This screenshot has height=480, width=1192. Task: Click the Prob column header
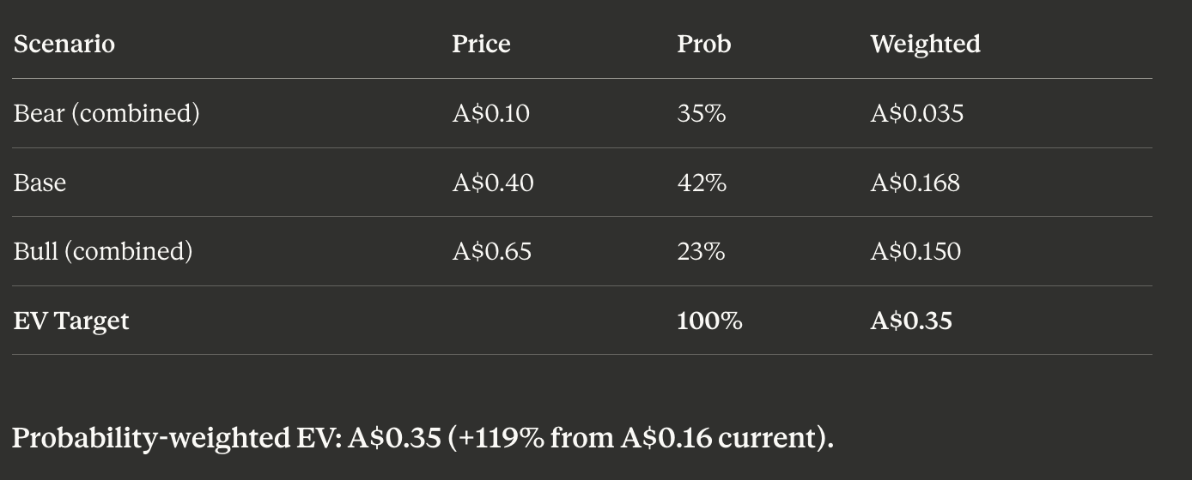pyautogui.click(x=703, y=44)
